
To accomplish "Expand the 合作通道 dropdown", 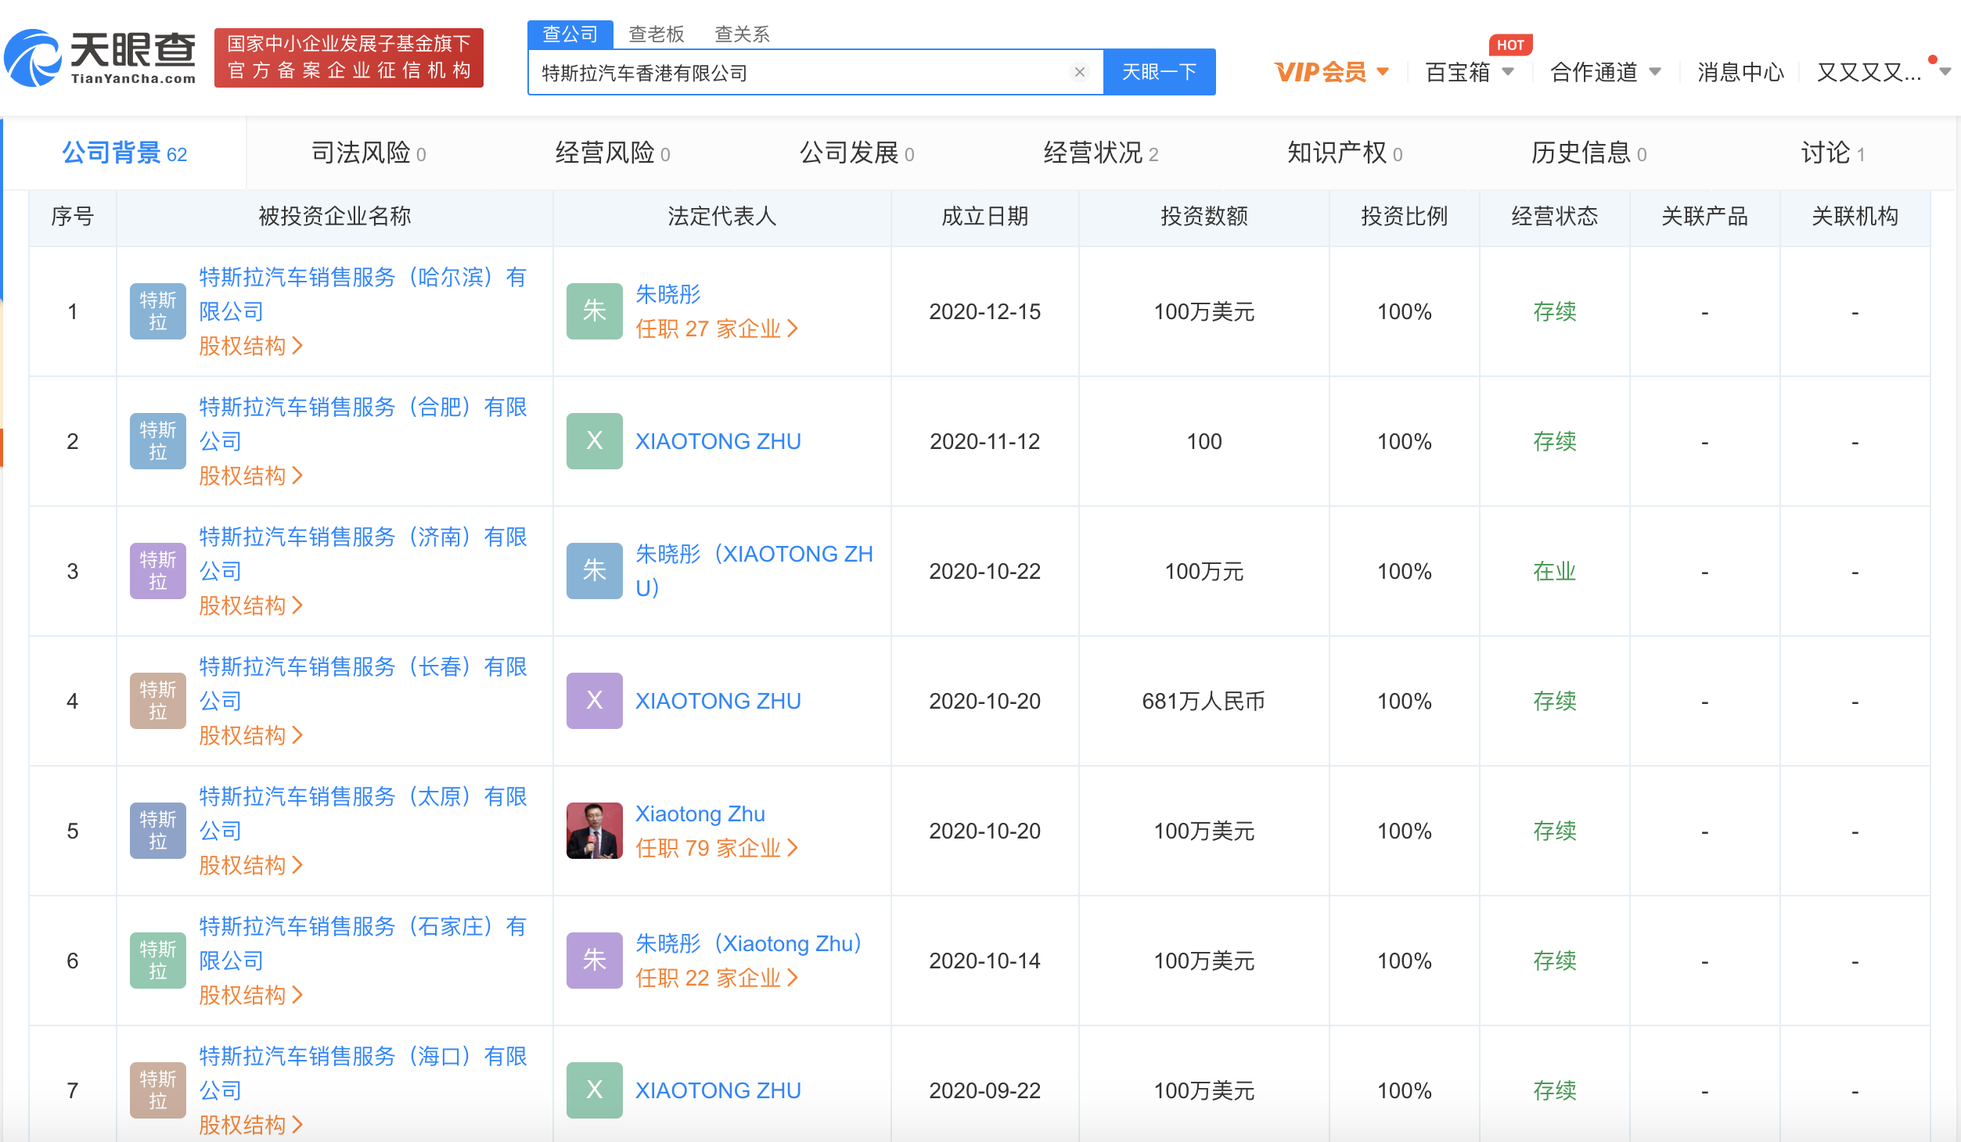I will tap(1604, 72).
